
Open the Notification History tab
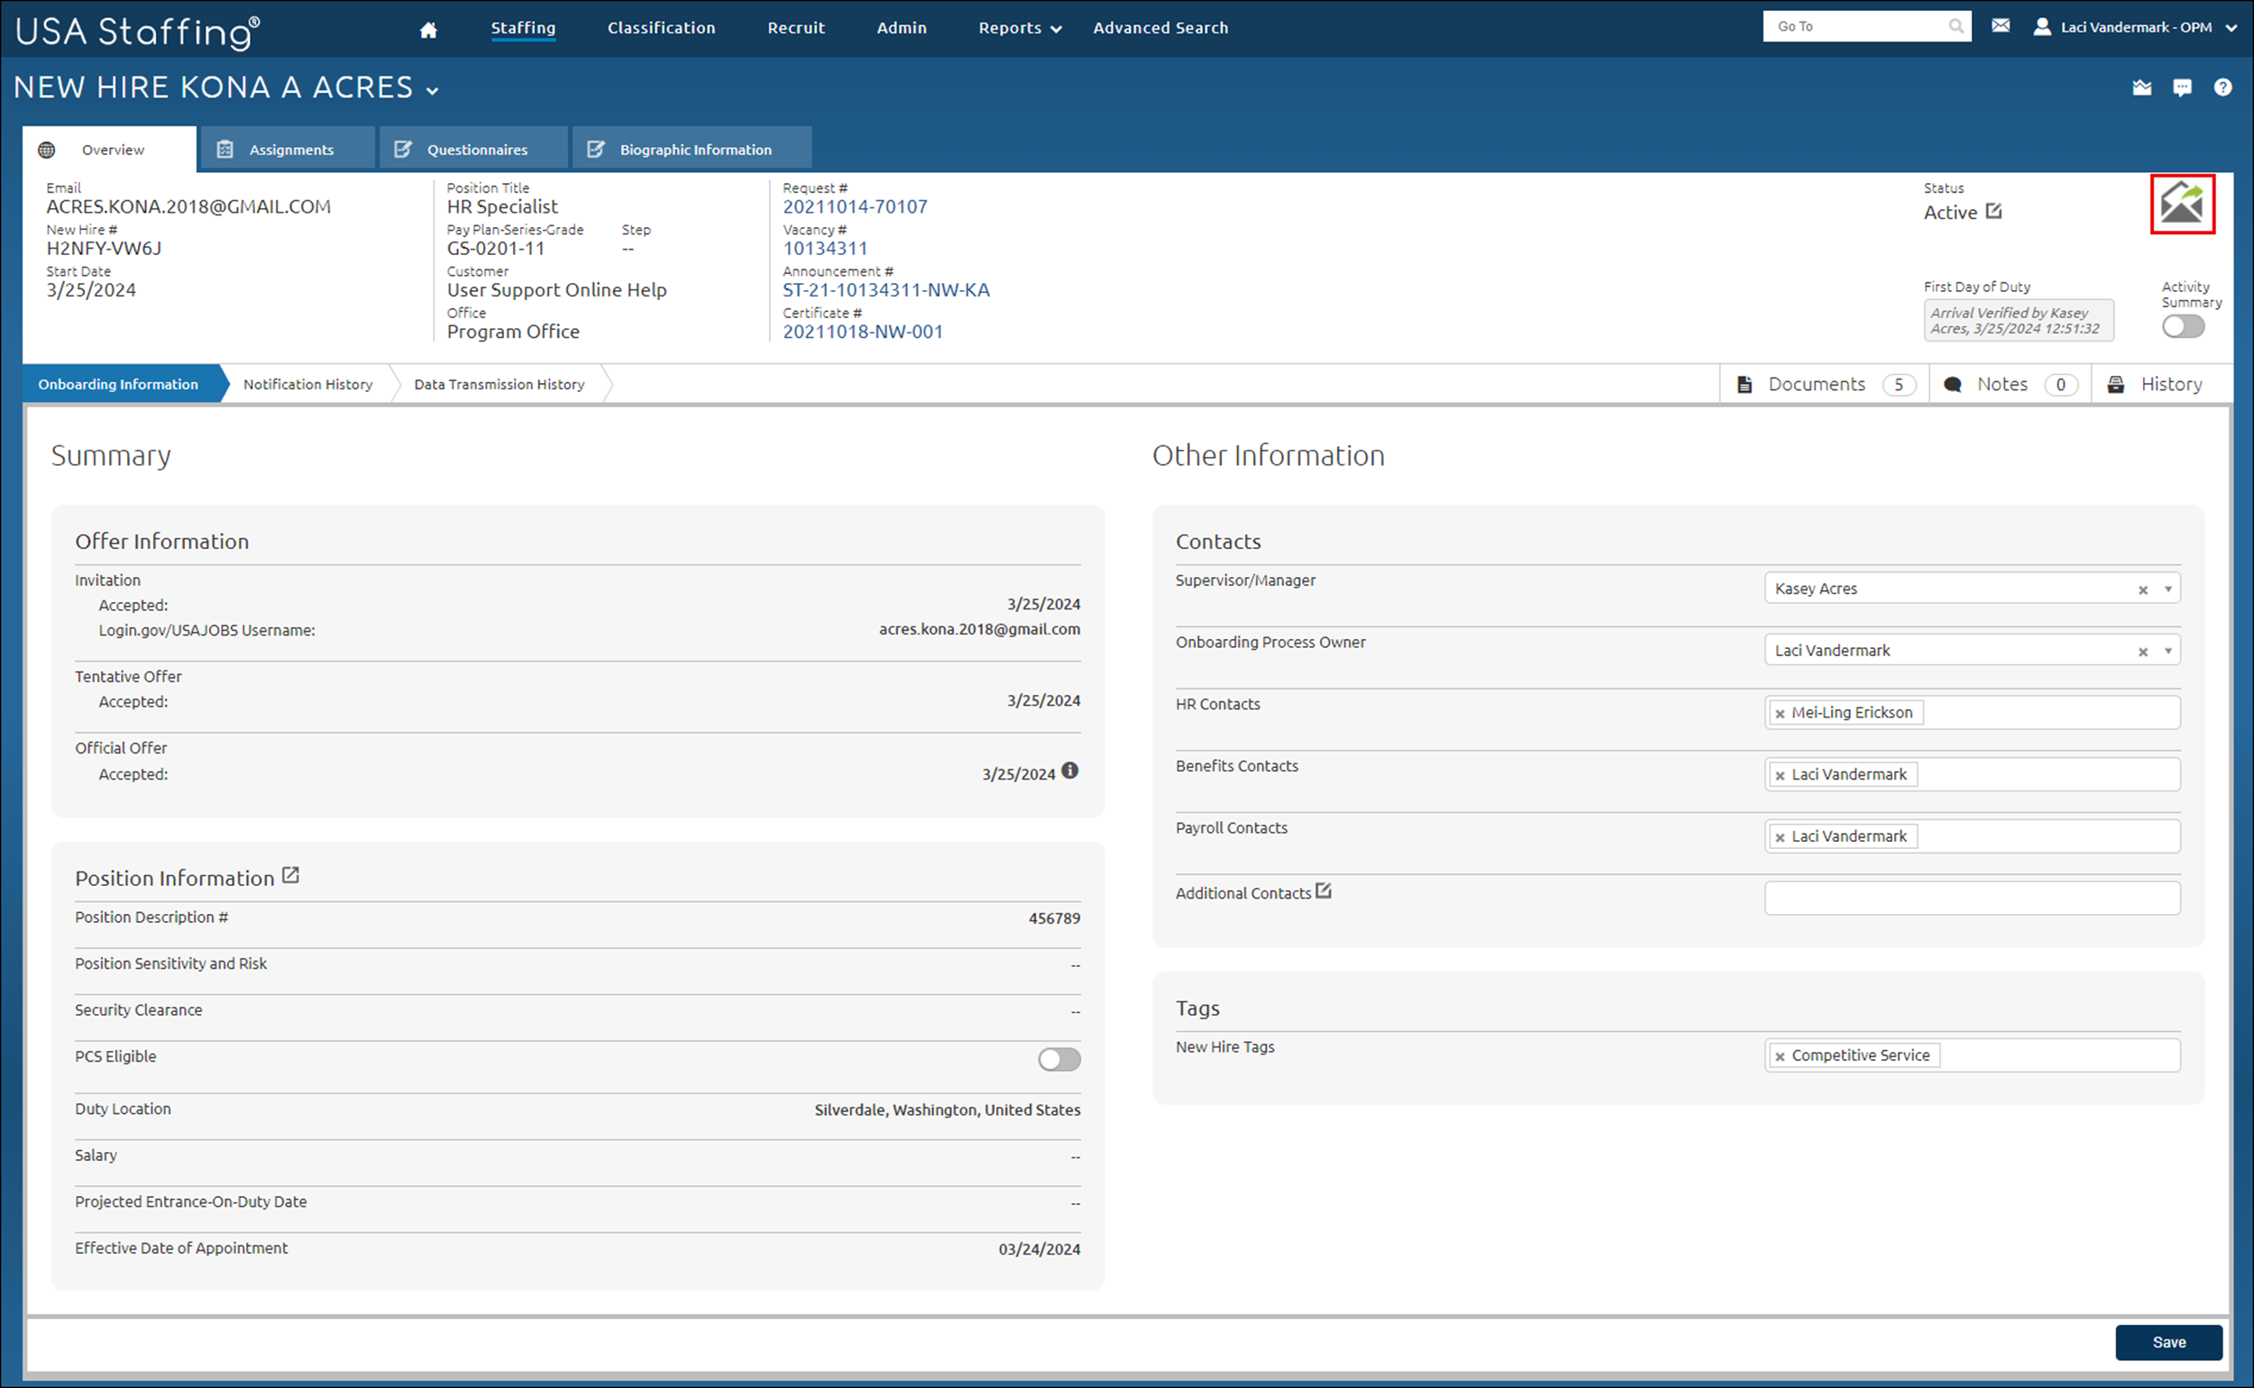click(x=307, y=384)
